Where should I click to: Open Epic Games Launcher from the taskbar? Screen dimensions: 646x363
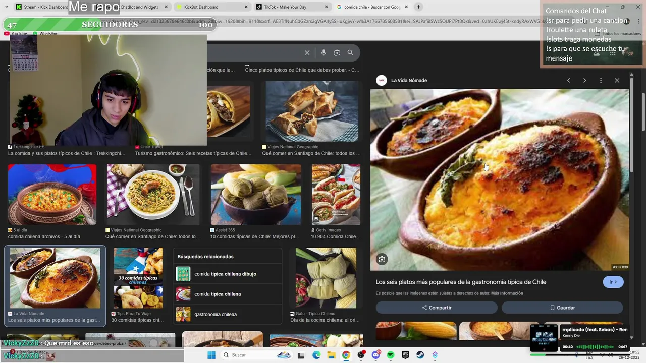(405, 355)
